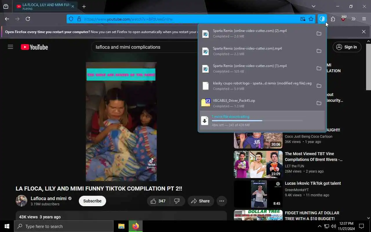Viewport: 371px width, 232px height.
Task: Open the network icon in system tray
Action: pos(327,226)
